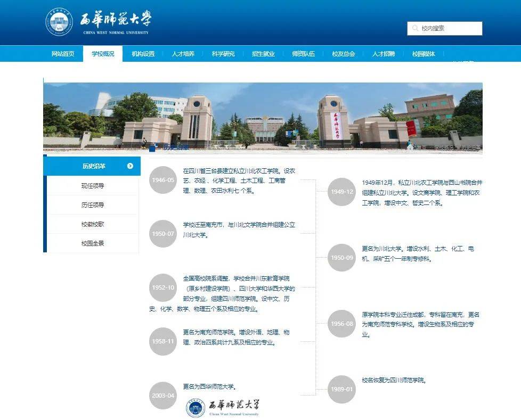The width and height of the screenshot is (521, 419).
Task: Select the 1946-05 timeline circle
Action: click(x=163, y=180)
